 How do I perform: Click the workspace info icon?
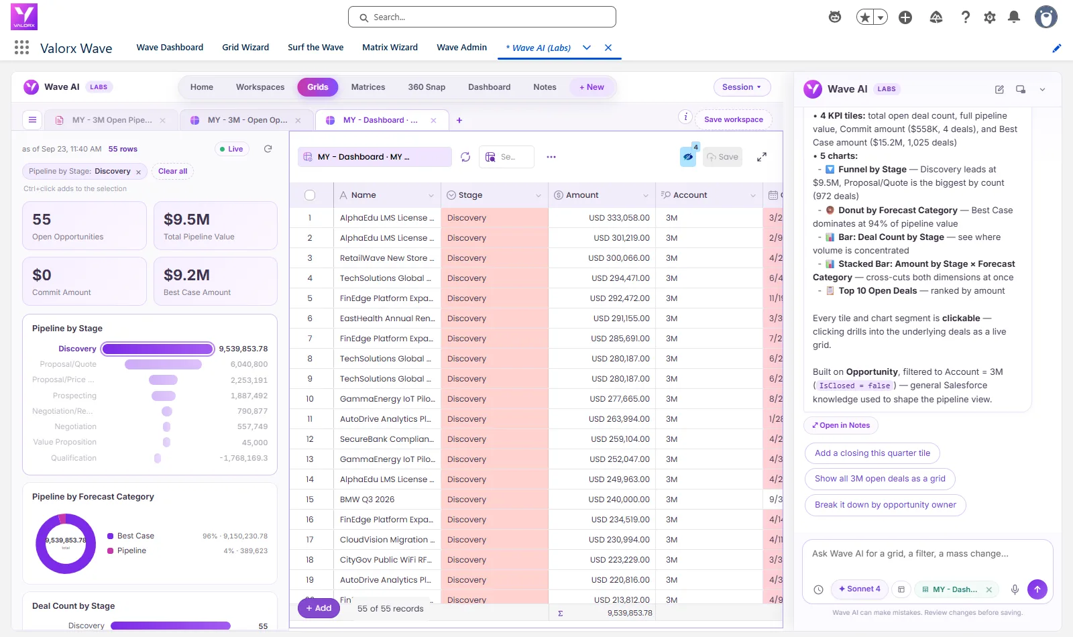(685, 117)
